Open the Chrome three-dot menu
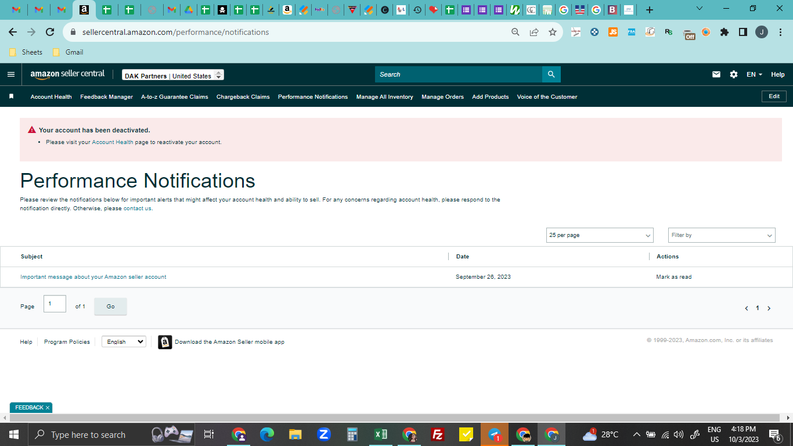Screen dimensions: 793x446 click(780, 32)
